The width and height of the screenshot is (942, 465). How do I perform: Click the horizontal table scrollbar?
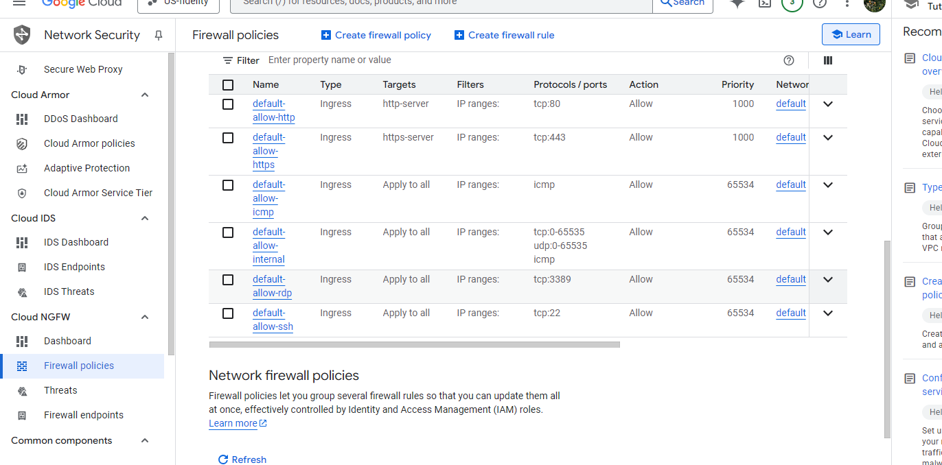pos(414,345)
